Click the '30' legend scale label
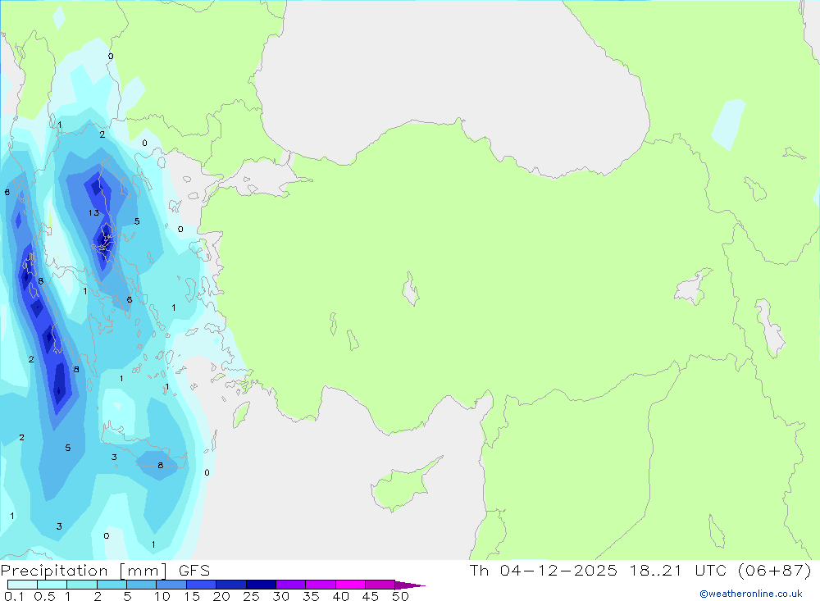 point(281,596)
